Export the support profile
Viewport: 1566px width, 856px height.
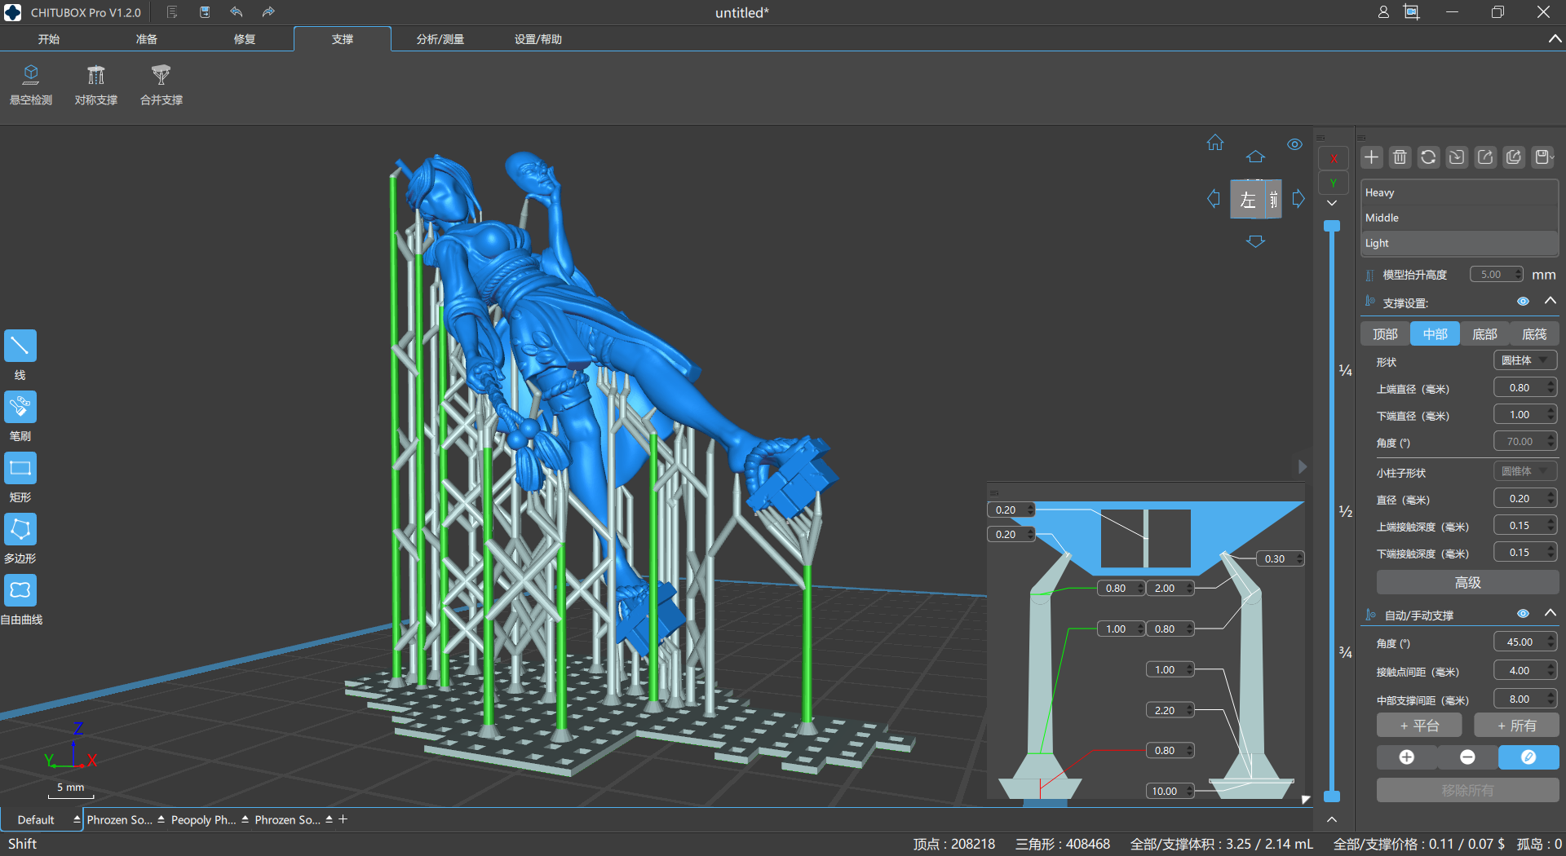pyautogui.click(x=1485, y=157)
